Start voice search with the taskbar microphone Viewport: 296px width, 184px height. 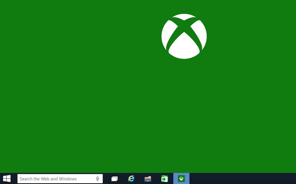(97, 179)
